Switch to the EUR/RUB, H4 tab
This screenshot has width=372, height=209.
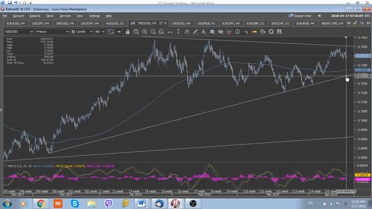tap(305, 23)
